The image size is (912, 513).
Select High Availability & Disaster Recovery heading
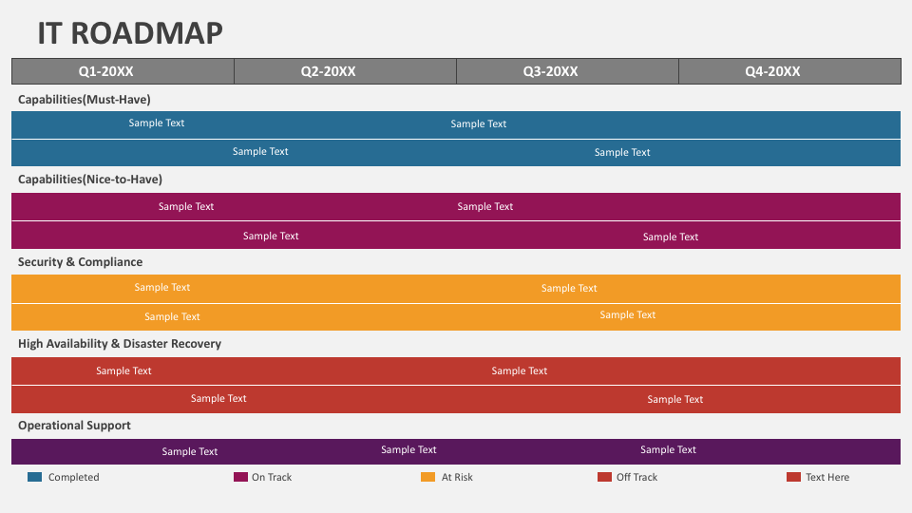point(120,344)
